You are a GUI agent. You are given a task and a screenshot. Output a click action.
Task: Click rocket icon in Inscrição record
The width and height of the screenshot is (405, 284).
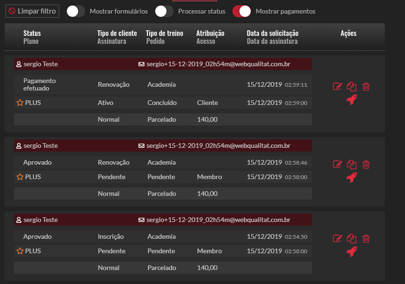352,251
